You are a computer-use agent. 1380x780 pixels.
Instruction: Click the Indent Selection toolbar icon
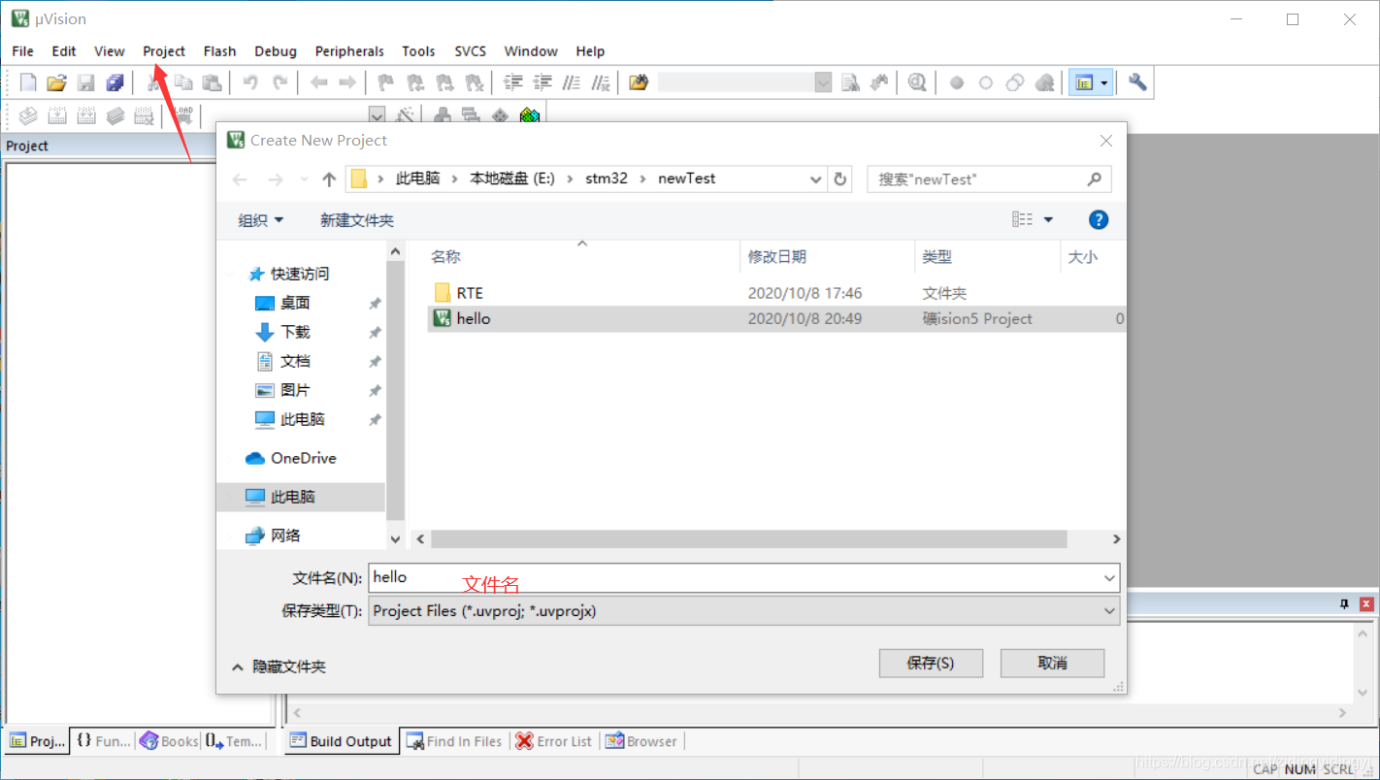513,82
